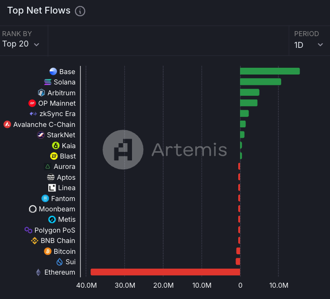Image resolution: width=330 pixels, height=299 pixels.
Task: Click the Solana green inflow bar
Action: [x=260, y=82]
